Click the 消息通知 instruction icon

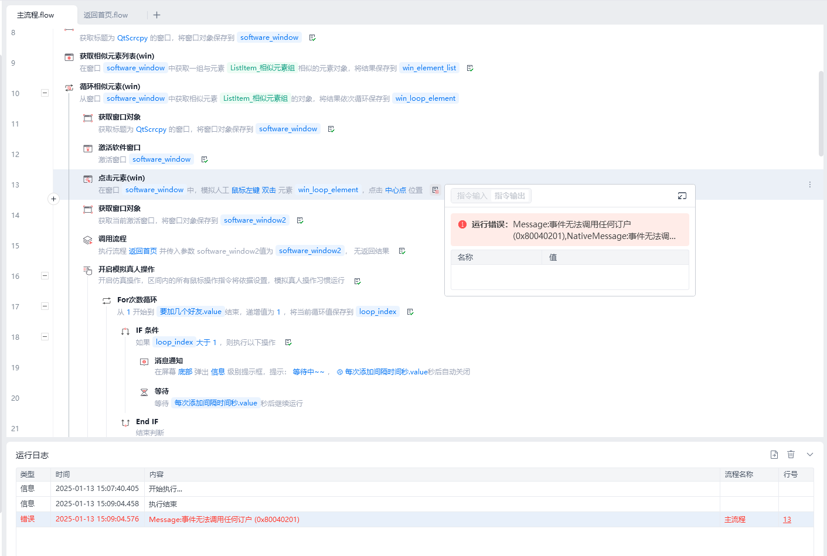pos(144,361)
